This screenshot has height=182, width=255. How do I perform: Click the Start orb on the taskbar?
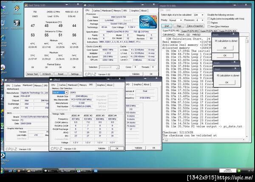[2, 171]
